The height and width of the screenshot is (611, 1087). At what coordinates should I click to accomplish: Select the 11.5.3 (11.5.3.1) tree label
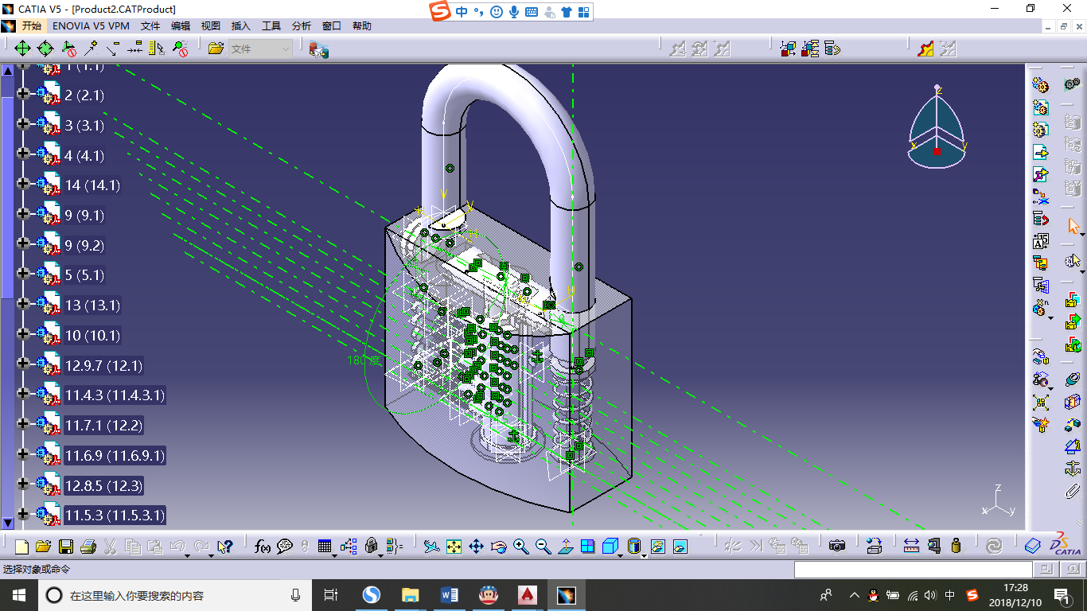point(115,516)
